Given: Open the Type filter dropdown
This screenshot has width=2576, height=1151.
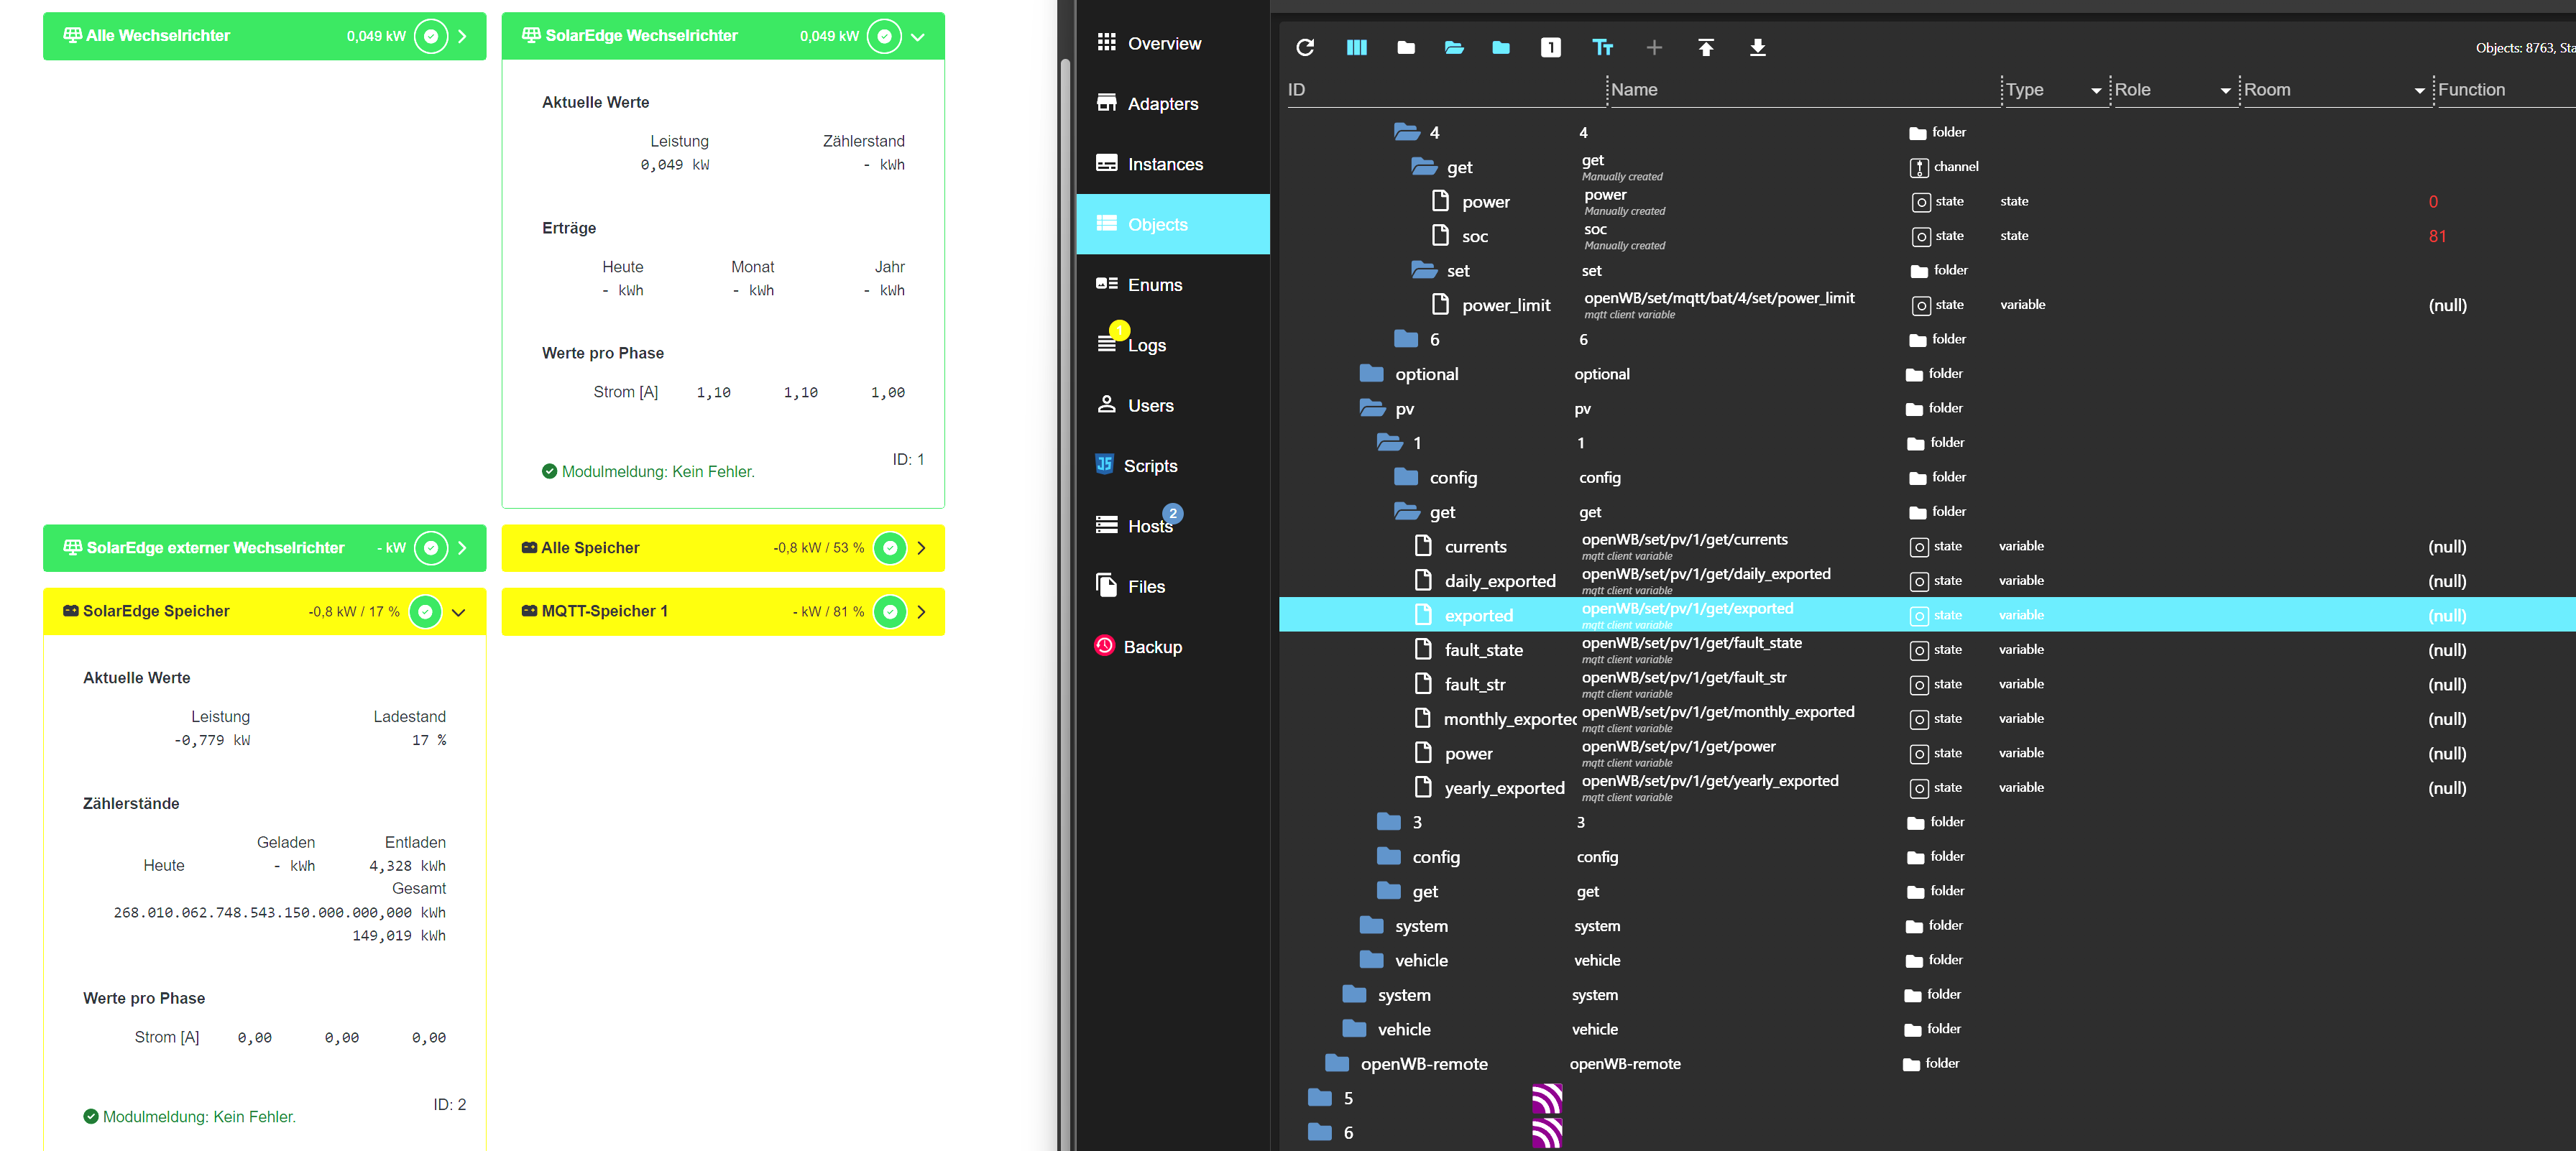Looking at the screenshot, I should click(x=2096, y=90).
